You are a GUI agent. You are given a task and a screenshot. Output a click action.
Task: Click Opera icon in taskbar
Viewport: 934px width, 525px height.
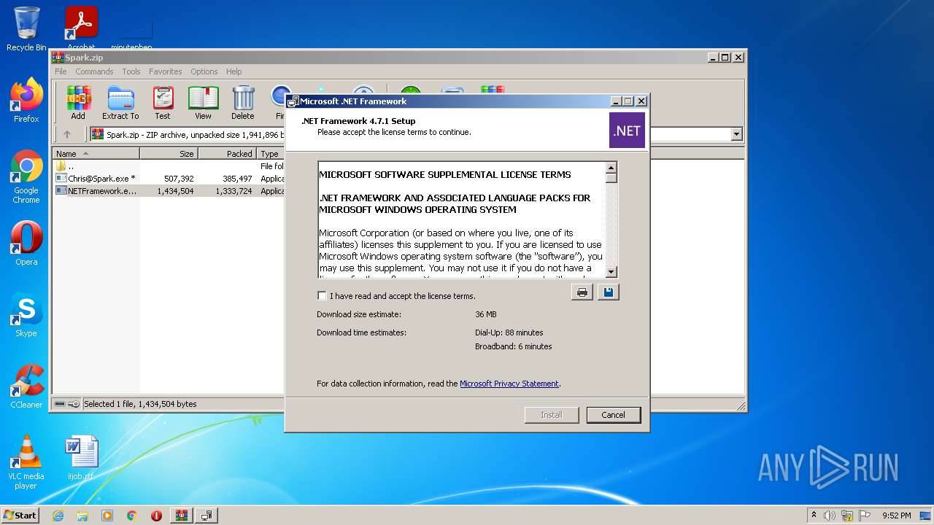point(156,516)
